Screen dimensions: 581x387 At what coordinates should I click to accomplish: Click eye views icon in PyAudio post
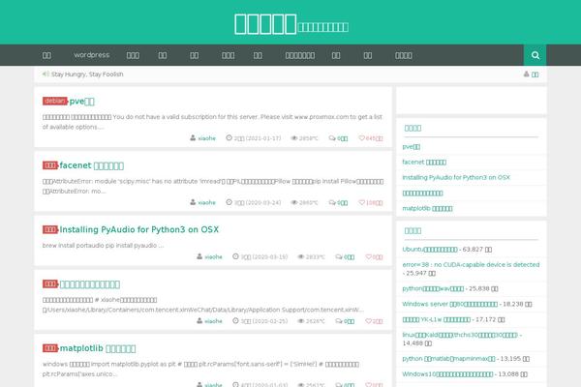click(x=301, y=256)
